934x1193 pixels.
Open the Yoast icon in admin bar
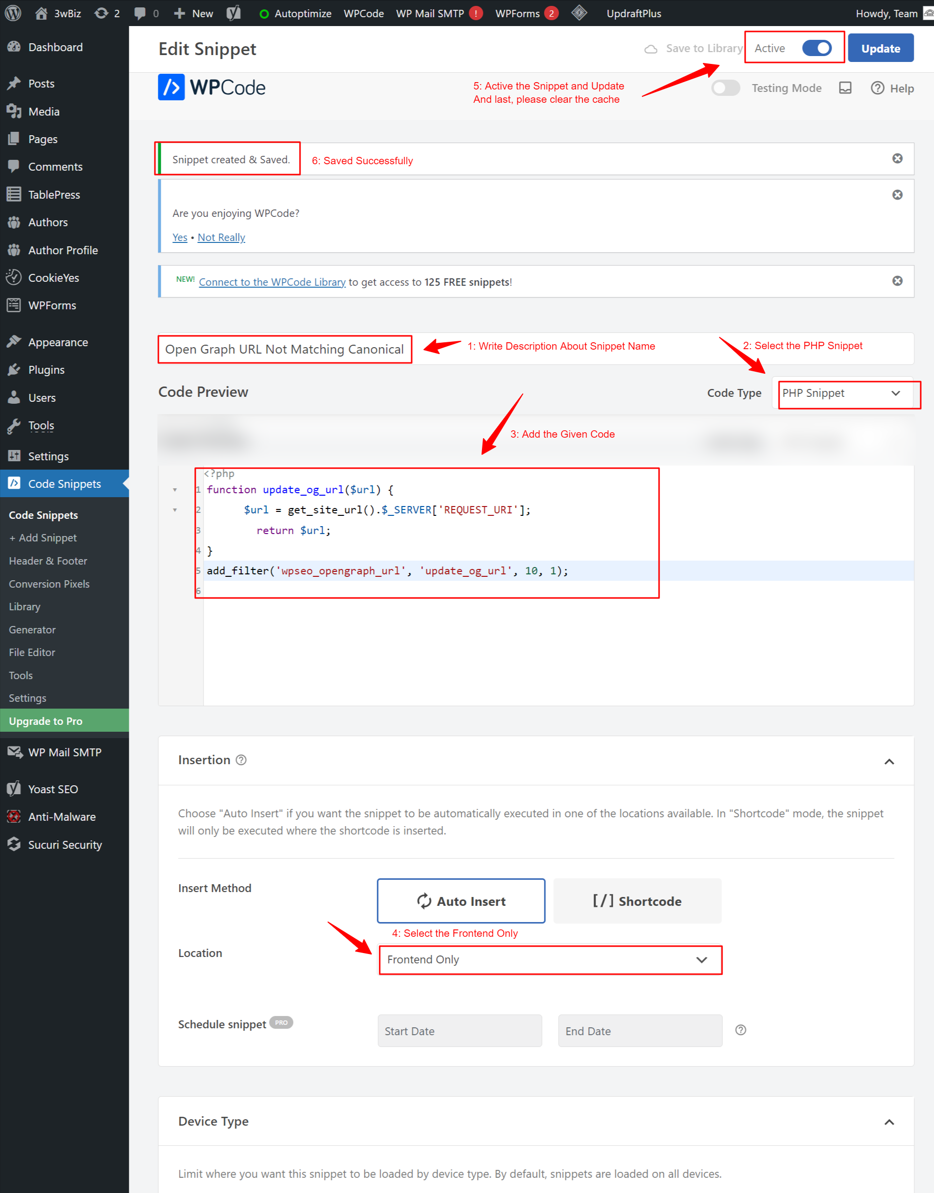234,13
